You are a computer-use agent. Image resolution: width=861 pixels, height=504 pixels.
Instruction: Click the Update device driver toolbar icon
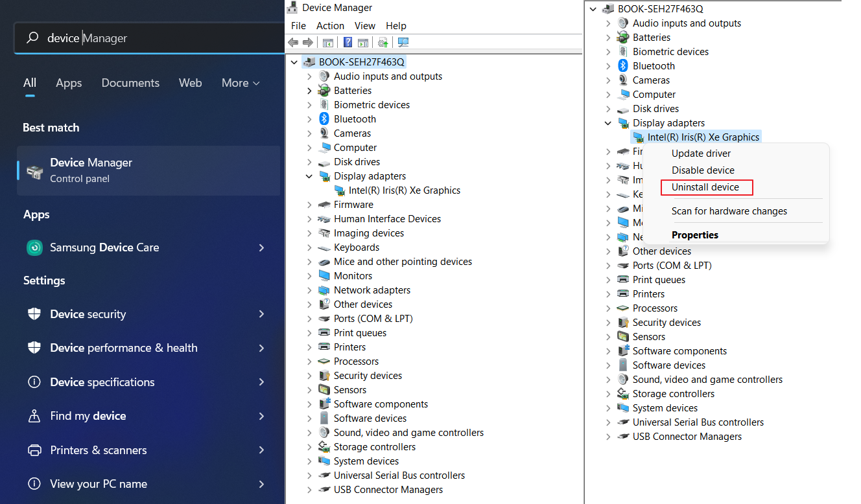383,42
